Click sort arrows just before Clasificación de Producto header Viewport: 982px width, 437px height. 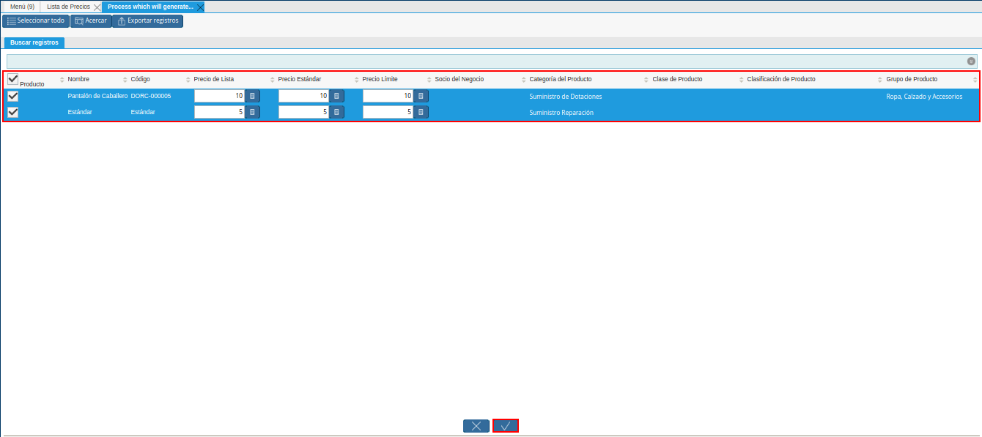coord(741,80)
